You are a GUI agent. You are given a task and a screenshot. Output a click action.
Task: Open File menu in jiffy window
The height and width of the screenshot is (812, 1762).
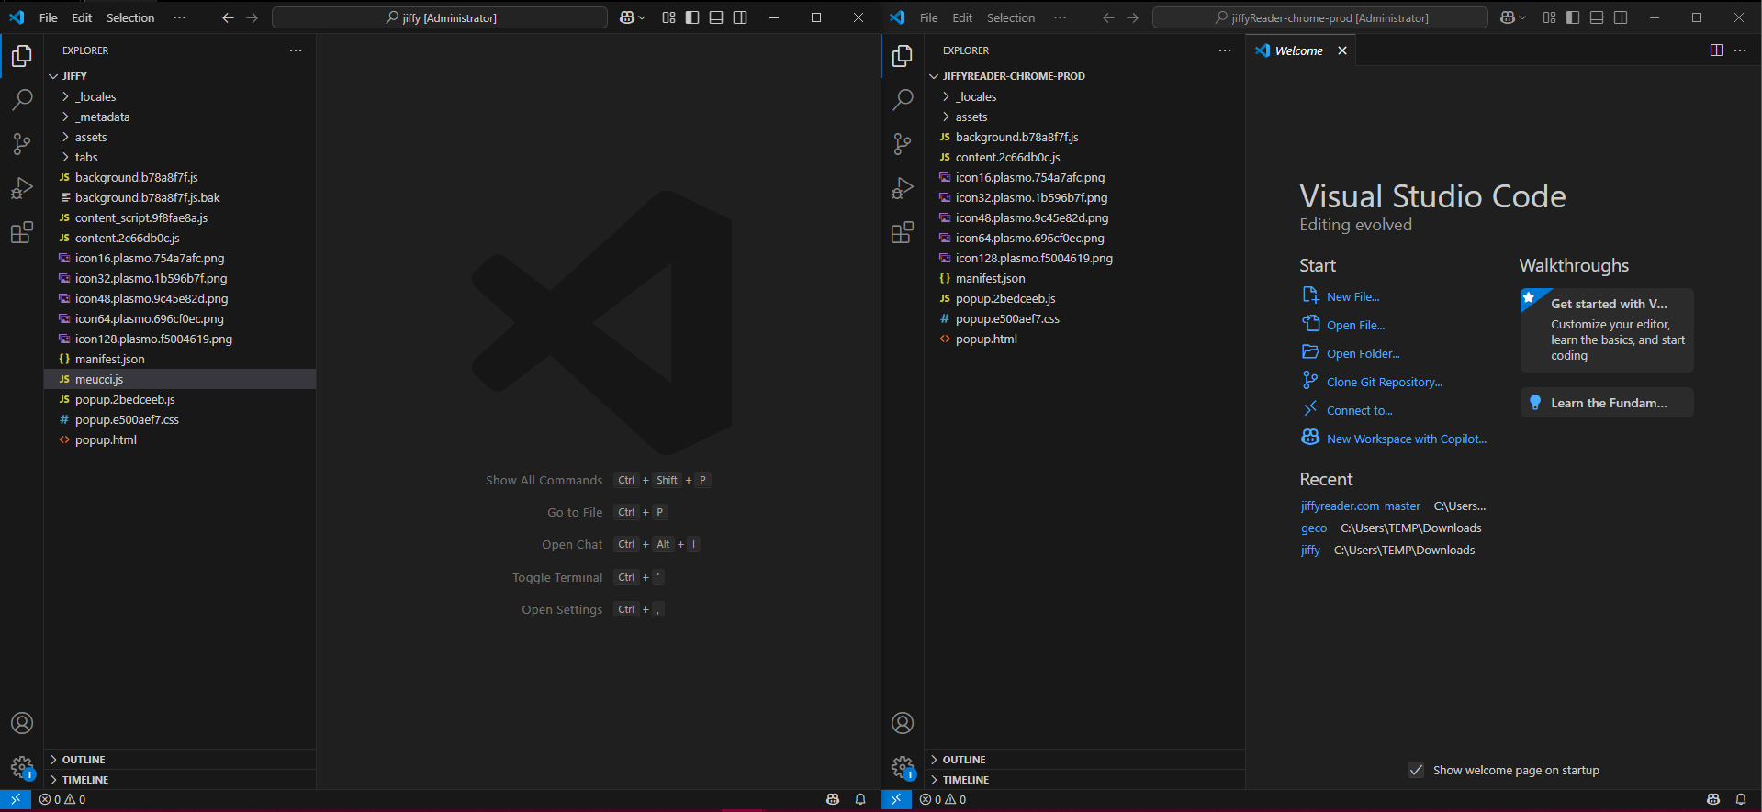point(49,17)
